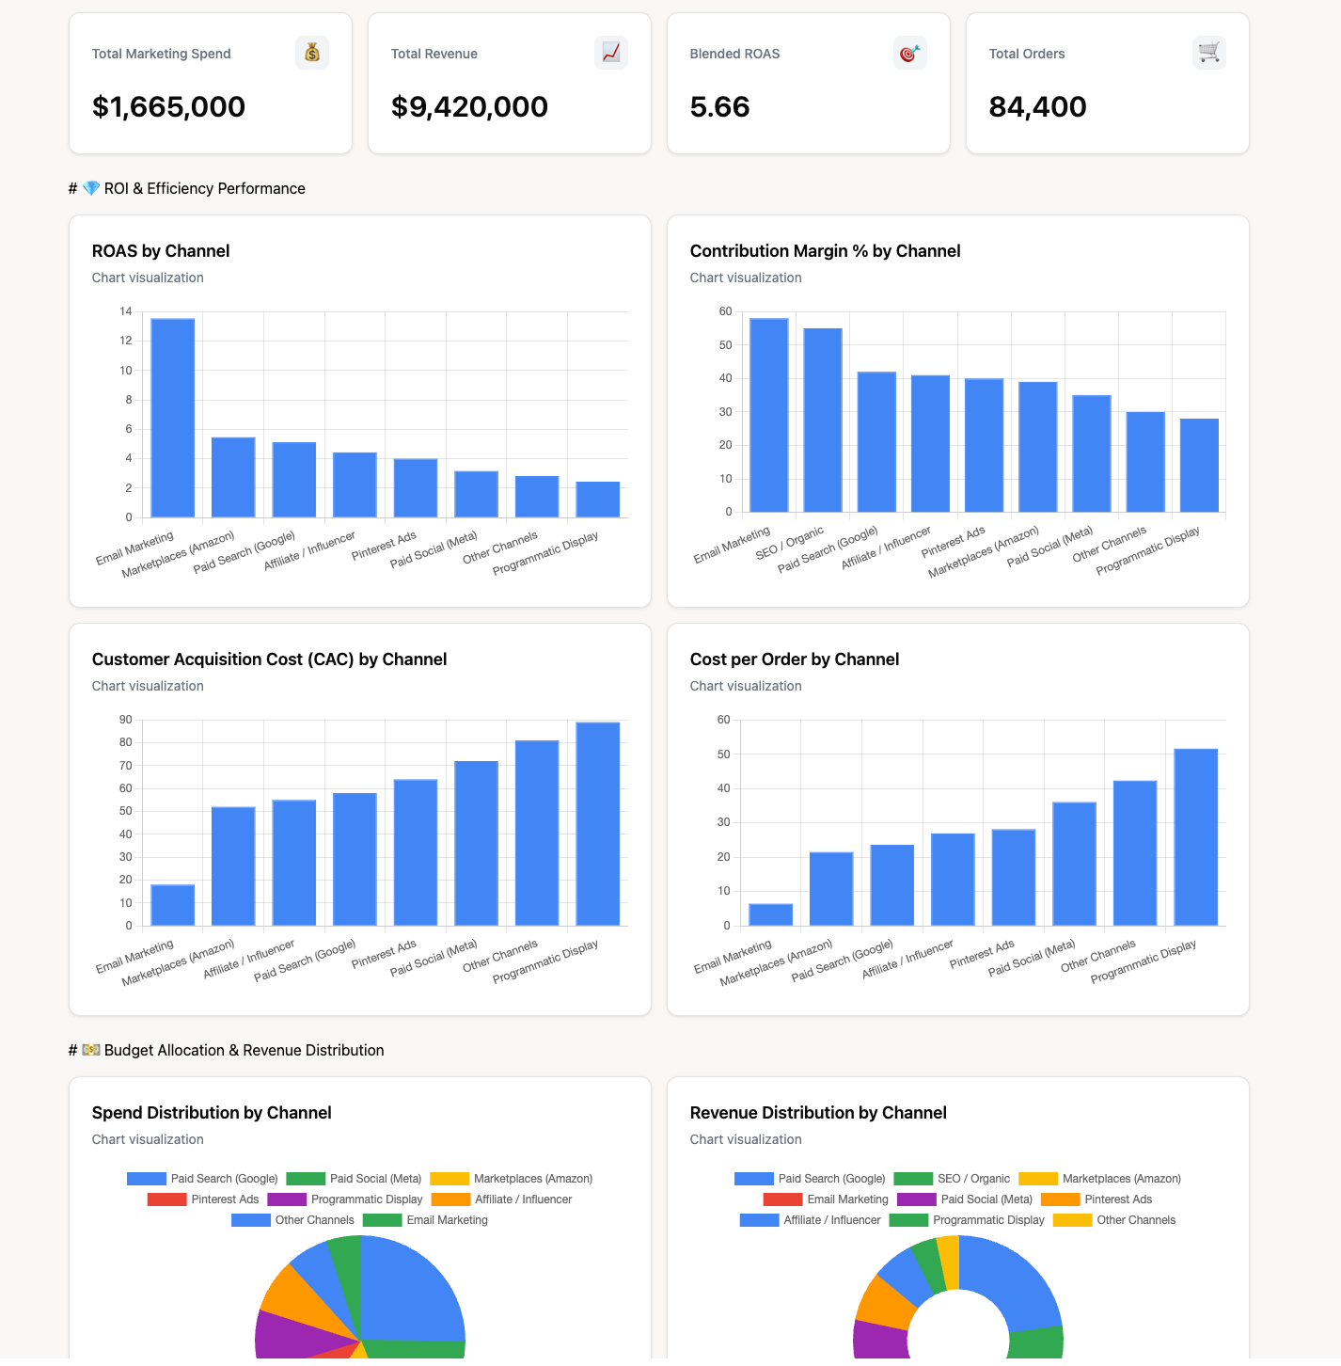Click the chart line icon on Total Revenue card
1341x1366 pixels.
[609, 53]
